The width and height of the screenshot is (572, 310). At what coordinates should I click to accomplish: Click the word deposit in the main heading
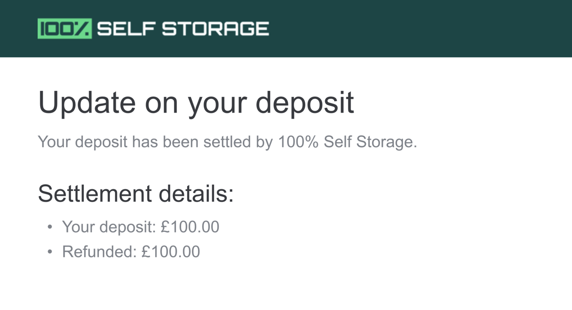point(305,102)
